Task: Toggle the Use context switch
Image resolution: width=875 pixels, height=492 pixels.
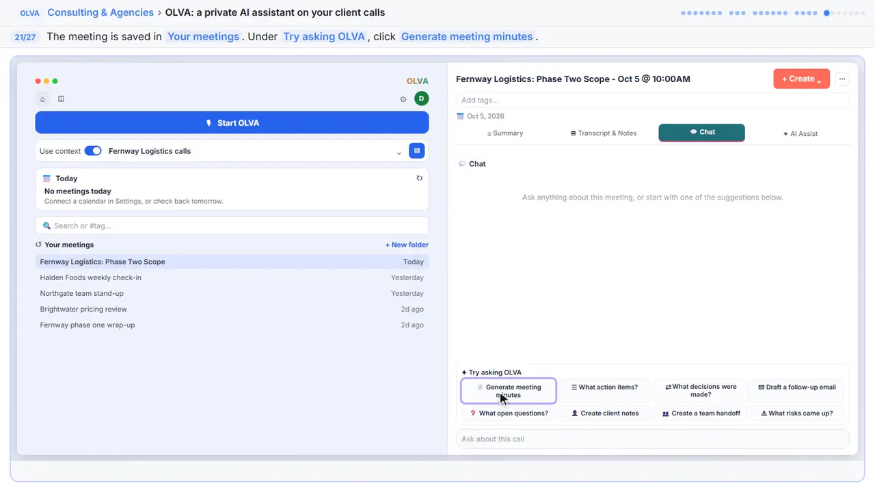Action: (x=93, y=151)
